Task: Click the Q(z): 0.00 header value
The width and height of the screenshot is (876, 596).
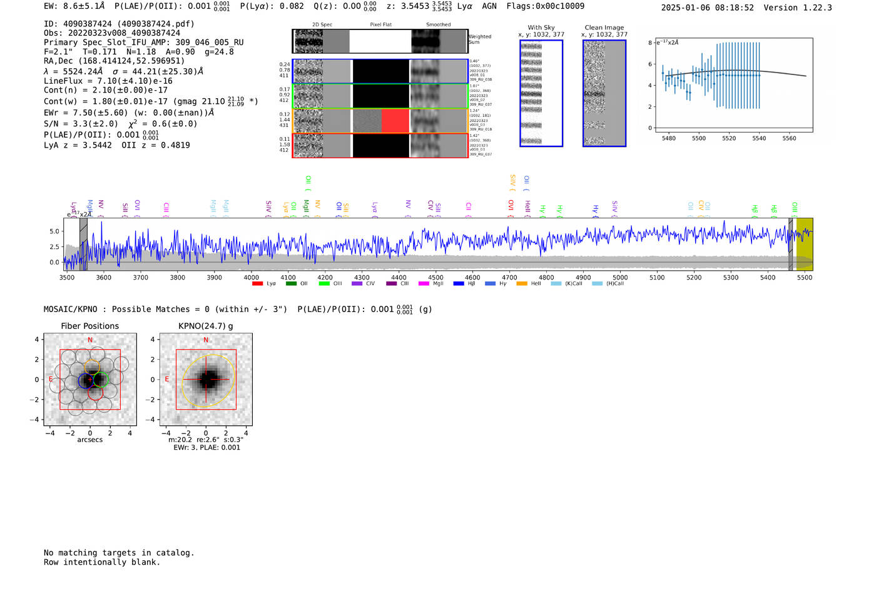Action: (x=345, y=6)
